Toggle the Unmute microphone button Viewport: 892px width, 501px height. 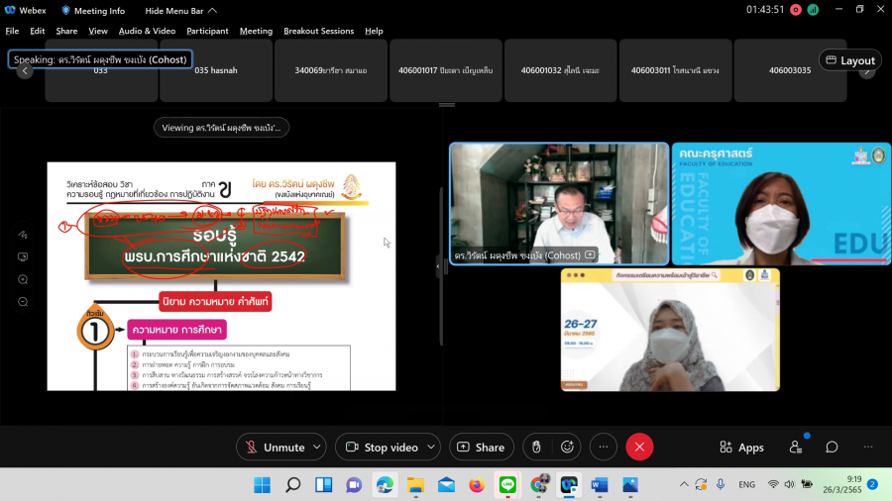274,448
